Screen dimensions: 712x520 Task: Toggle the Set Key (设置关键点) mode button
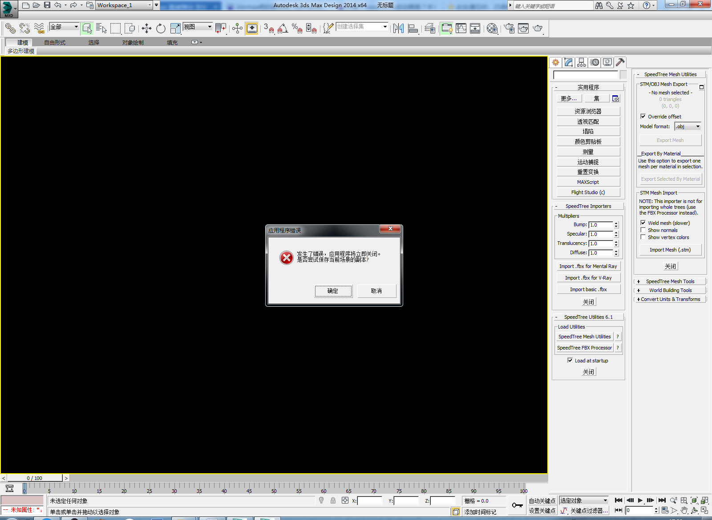542,511
